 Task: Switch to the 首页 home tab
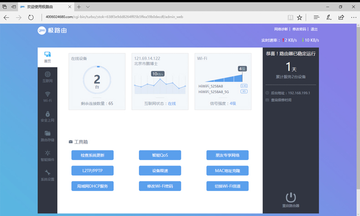click(x=47, y=57)
